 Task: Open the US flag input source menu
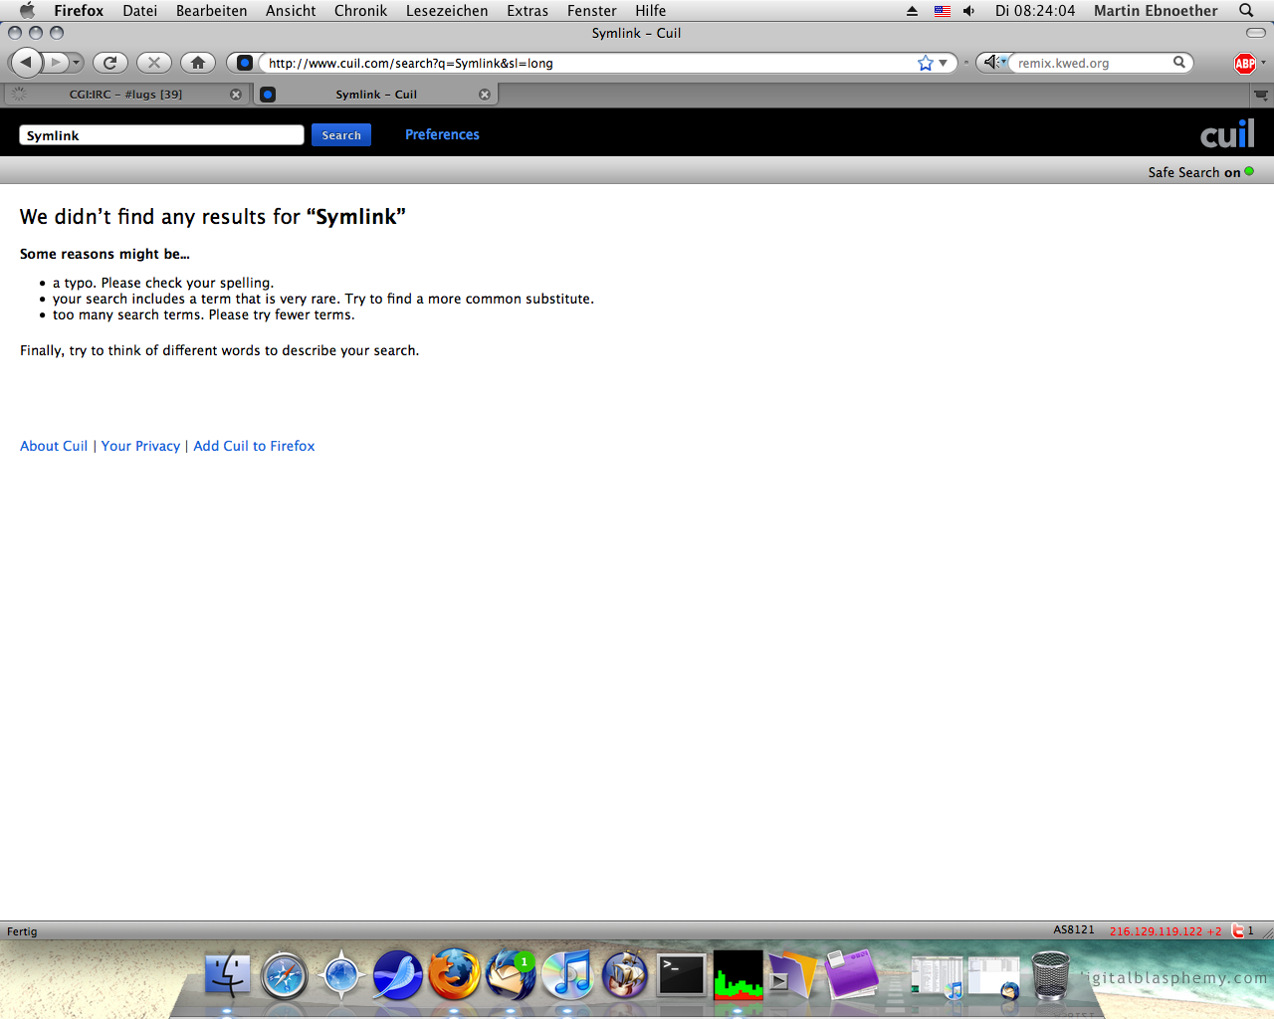943,11
